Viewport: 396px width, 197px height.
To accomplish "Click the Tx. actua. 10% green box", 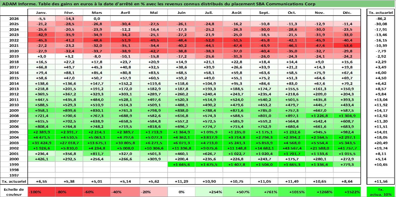I will 381,192.
